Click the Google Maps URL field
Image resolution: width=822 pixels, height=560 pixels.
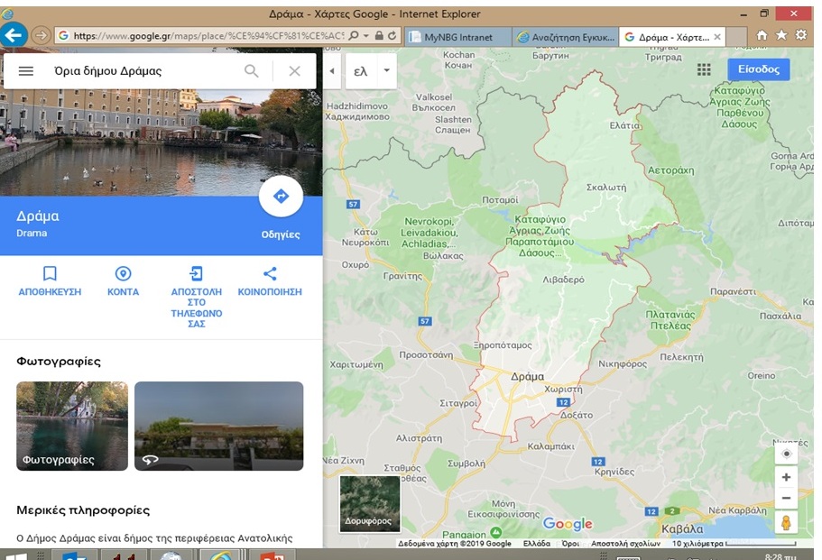tap(208, 36)
